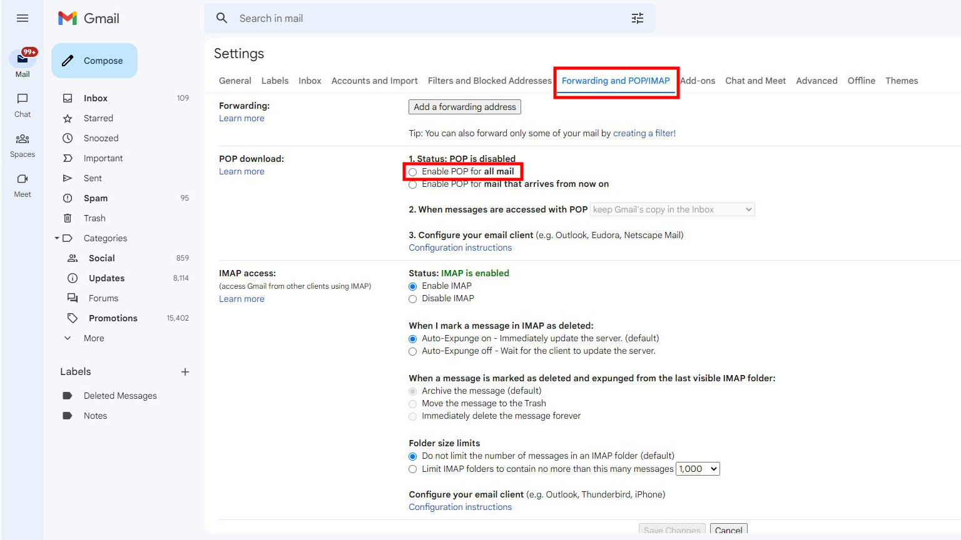Click the search options filter icon
Screen dimensions: 961x540
[637, 18]
